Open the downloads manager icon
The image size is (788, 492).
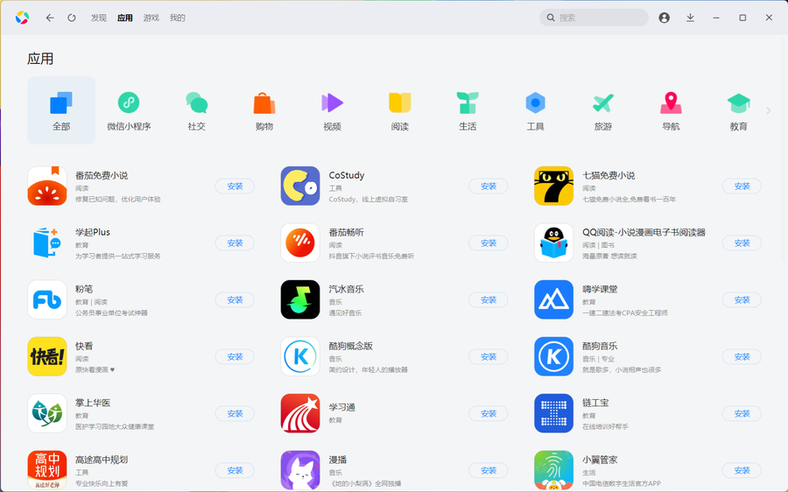(691, 18)
